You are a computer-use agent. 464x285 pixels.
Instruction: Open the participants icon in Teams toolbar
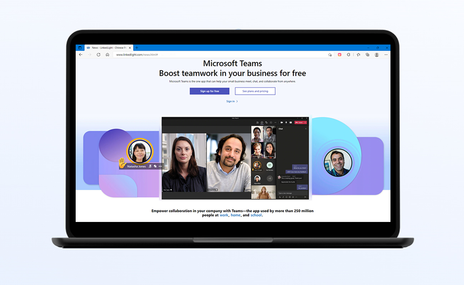coord(257,123)
